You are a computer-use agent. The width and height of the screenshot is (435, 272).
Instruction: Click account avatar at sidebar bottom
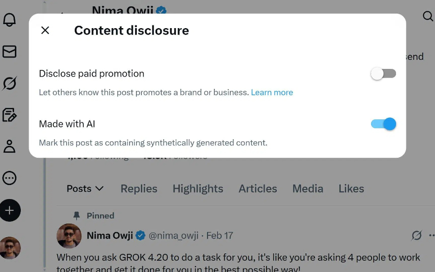[x=10, y=248]
